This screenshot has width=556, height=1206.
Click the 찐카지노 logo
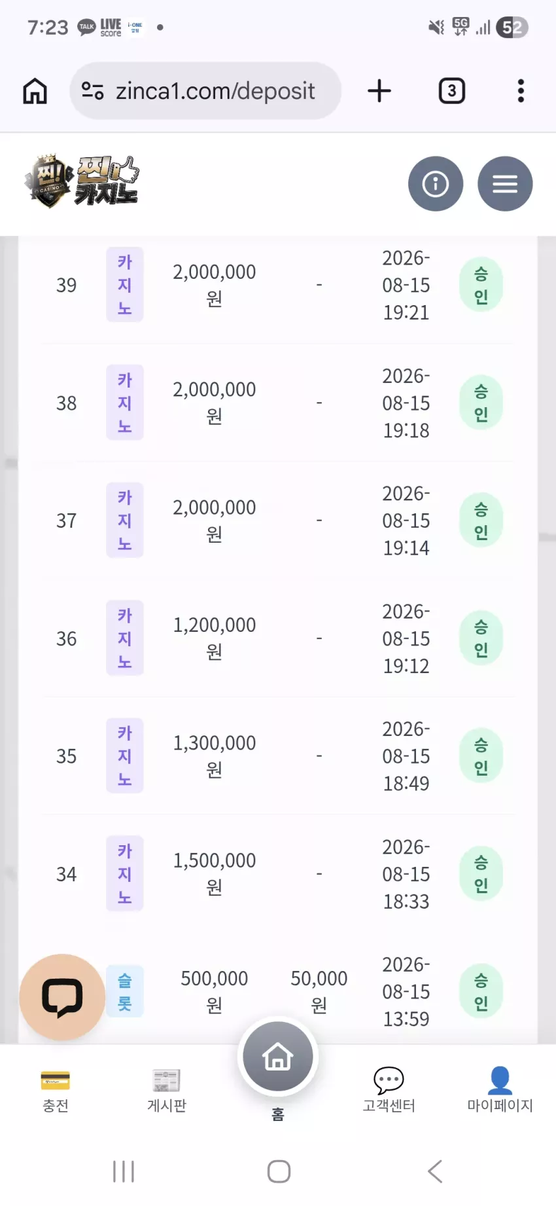[x=82, y=182]
